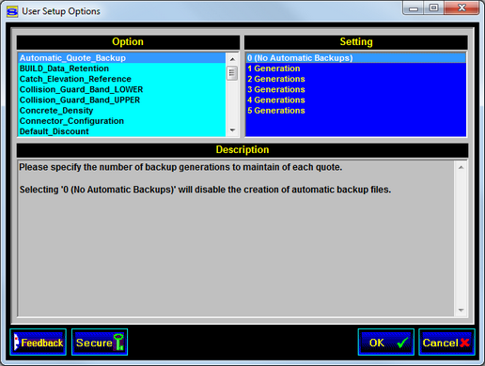Choose 0 (No Automatic Backups) setting
Screen dimensions: 485x366
356,58
